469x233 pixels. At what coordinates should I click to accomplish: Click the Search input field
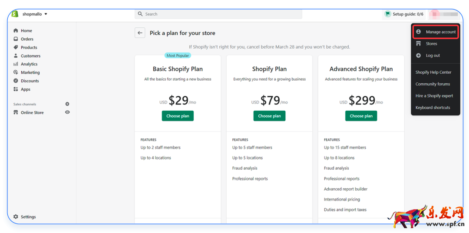(x=218, y=14)
